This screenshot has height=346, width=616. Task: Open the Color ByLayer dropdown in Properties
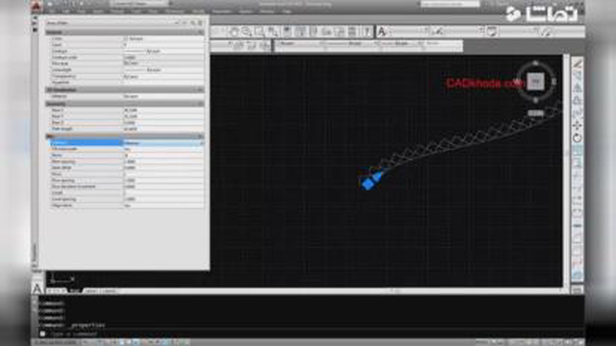164,38
